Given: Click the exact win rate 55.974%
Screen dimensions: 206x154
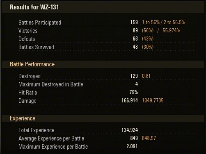Looking at the screenshot, I should 171,30.
